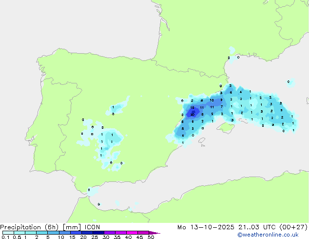309x239 pixels.
Task: Select the 45–50 mm legend swatch
Action: click(x=143, y=233)
